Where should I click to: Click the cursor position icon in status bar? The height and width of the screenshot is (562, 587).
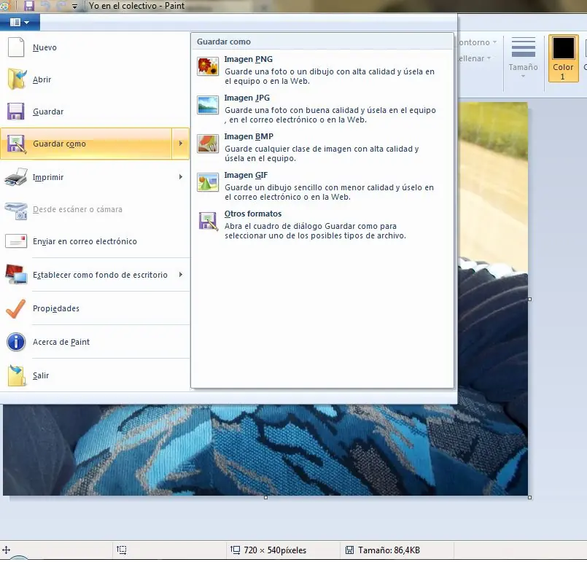click(6, 550)
